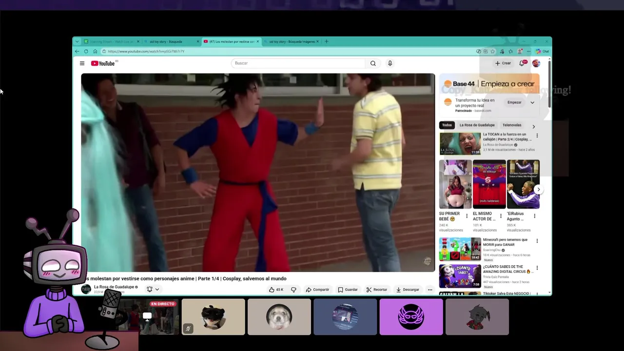624x351 pixels.
Task: Open 'Minecraft pero tenemos que MORIR' video thumbnail
Action: (x=460, y=249)
